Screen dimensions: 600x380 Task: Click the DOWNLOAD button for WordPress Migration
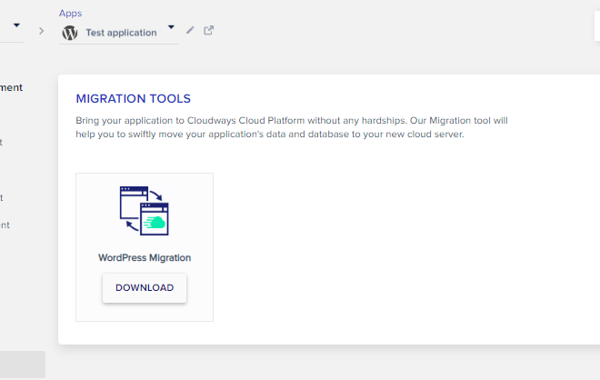coord(145,288)
